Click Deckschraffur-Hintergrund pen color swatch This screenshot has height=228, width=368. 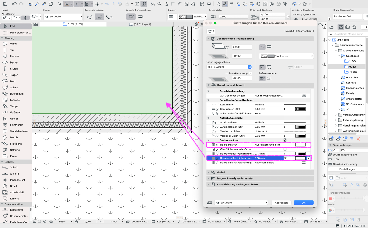click(x=300, y=158)
